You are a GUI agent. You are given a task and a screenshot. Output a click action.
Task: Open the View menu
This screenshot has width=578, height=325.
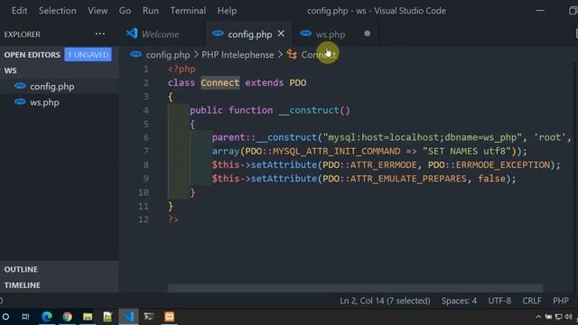tap(98, 11)
